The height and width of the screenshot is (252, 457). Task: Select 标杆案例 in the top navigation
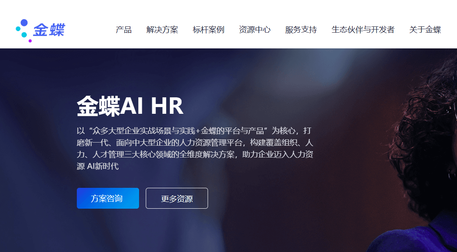(208, 30)
